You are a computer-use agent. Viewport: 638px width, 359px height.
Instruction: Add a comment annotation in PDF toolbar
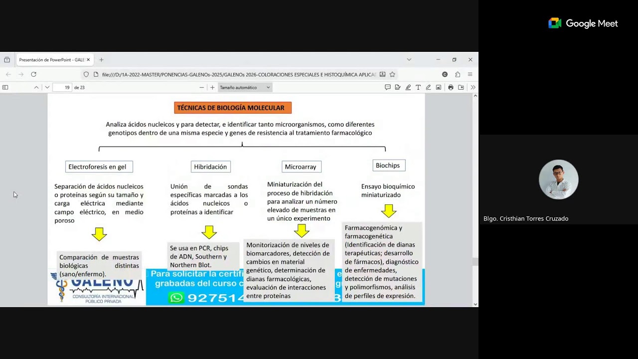click(387, 87)
